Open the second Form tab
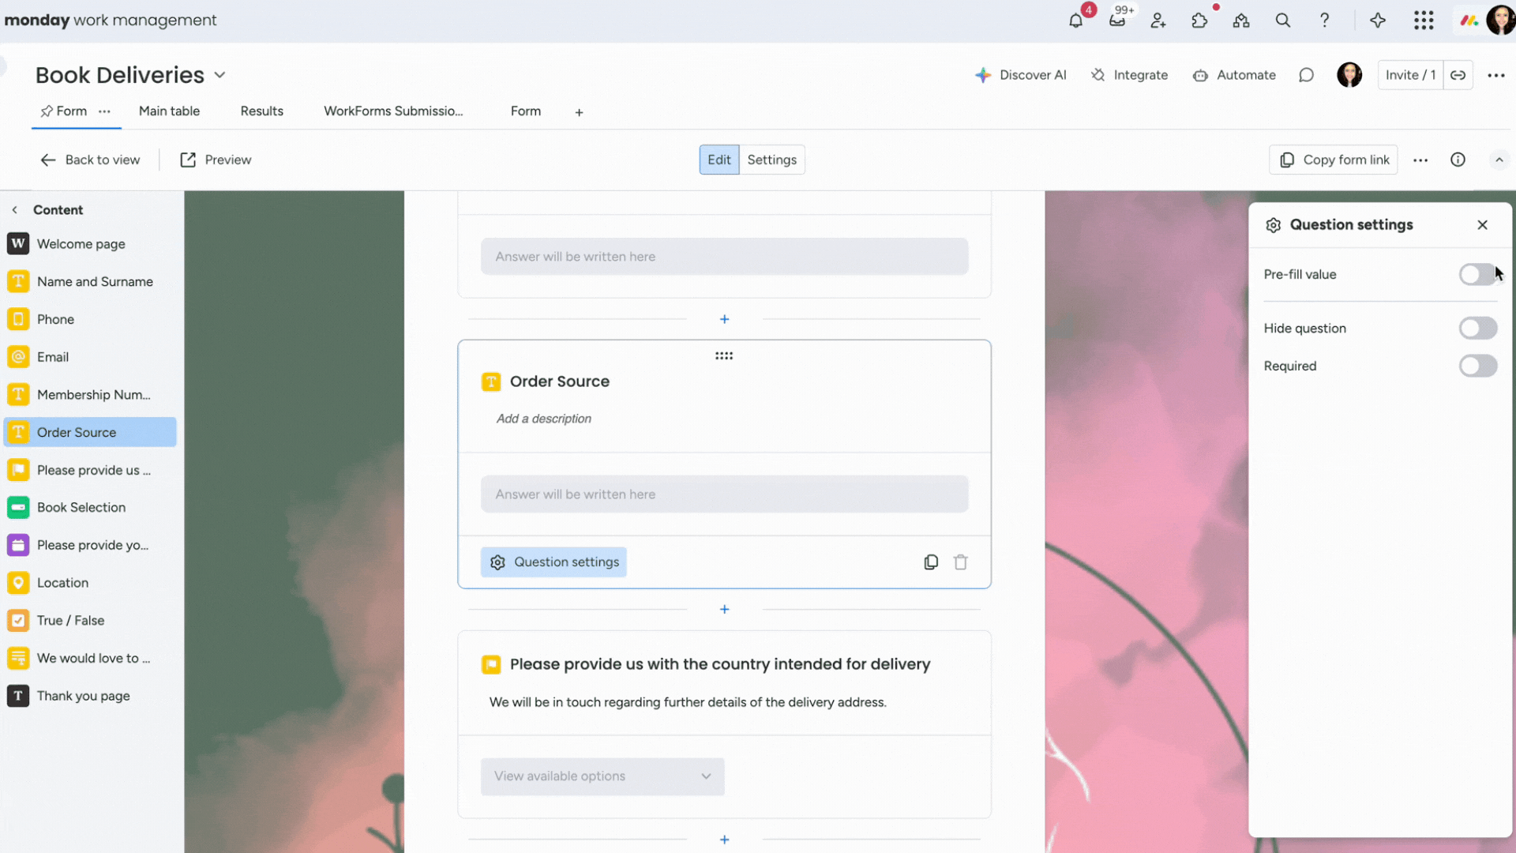The width and height of the screenshot is (1516, 853). coord(525,111)
